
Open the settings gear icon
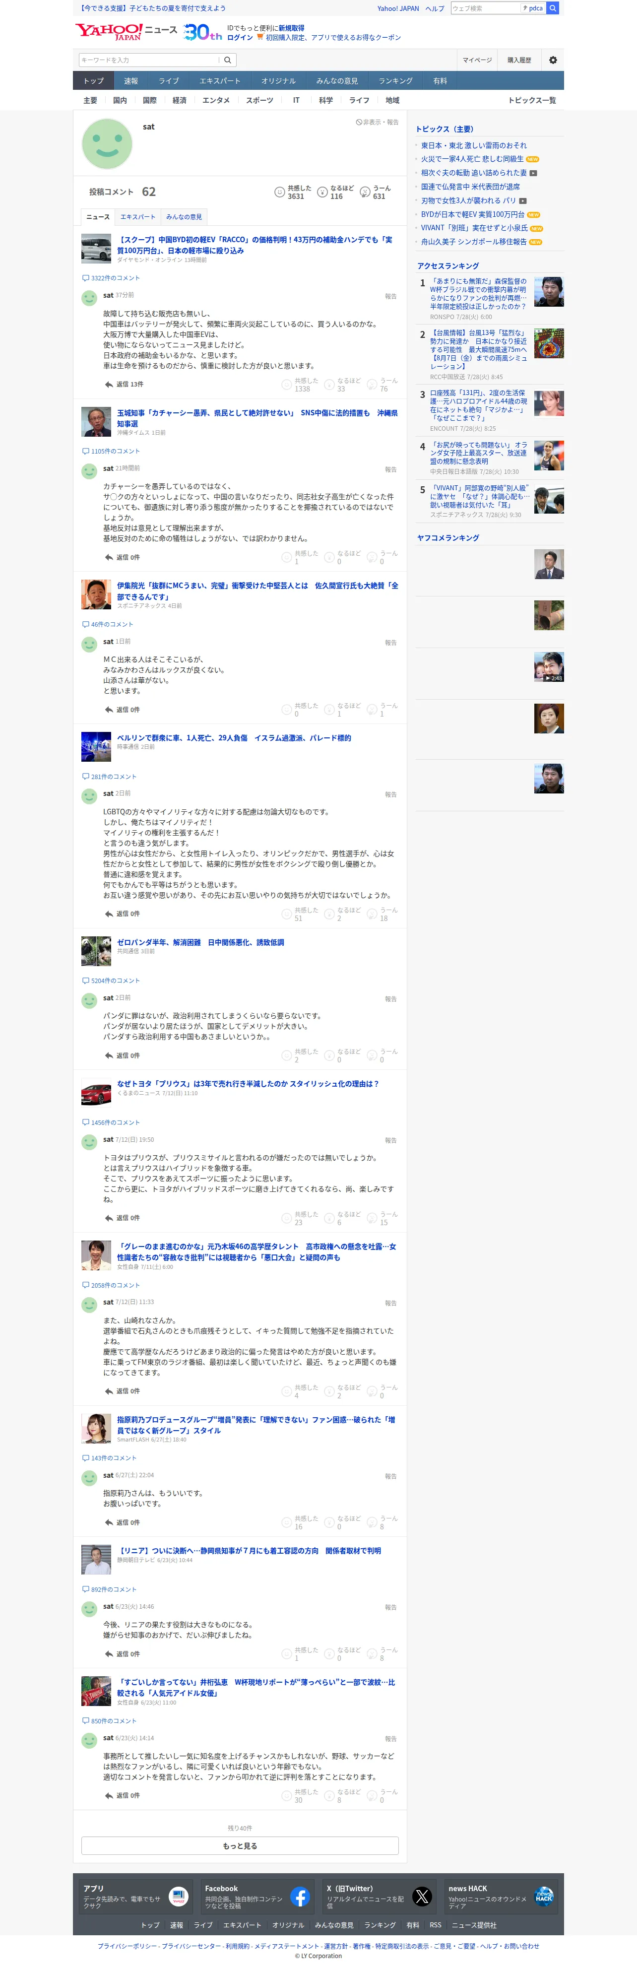(553, 60)
